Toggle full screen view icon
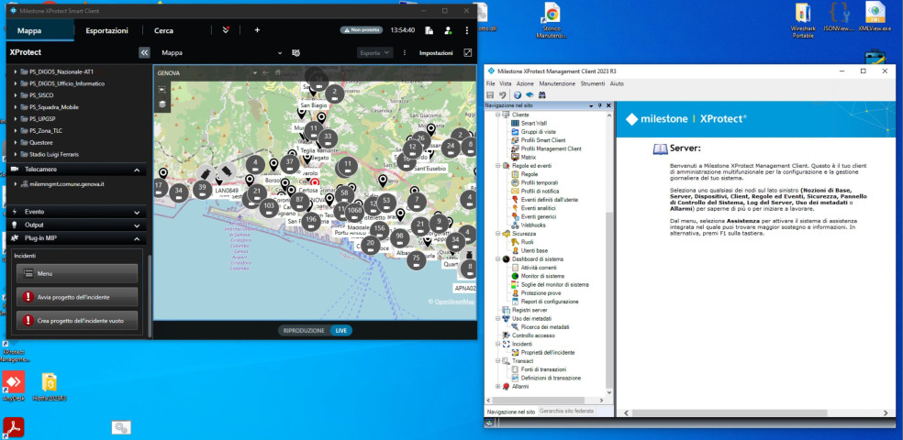Image resolution: width=903 pixels, height=440 pixels. pyautogui.click(x=468, y=53)
